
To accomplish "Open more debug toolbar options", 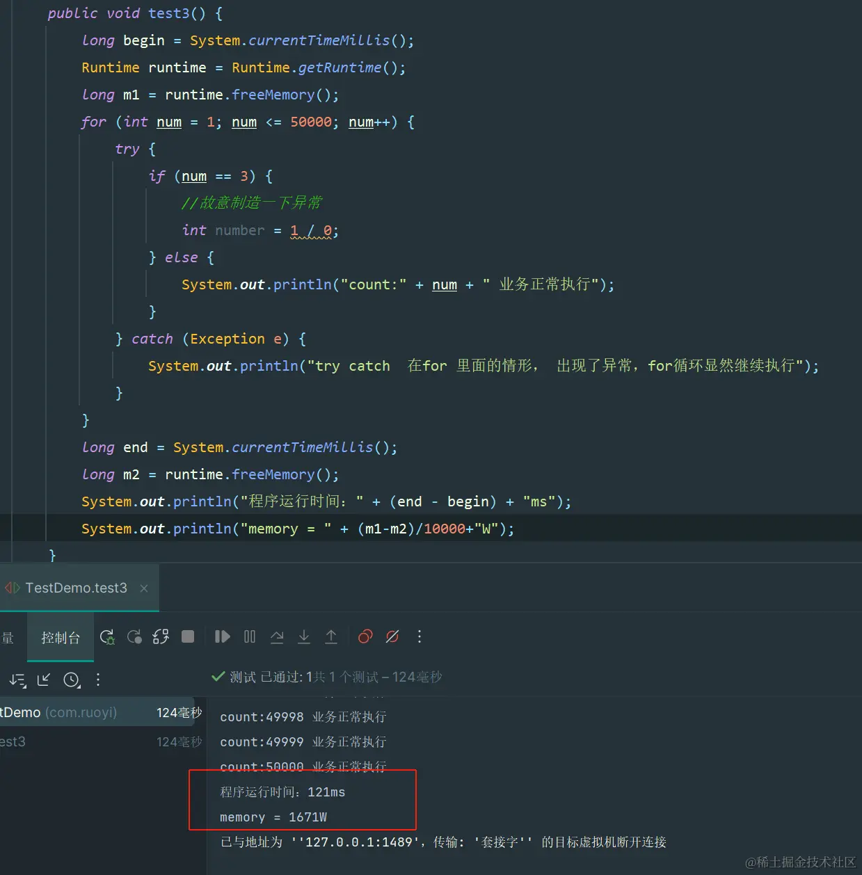I will [419, 636].
